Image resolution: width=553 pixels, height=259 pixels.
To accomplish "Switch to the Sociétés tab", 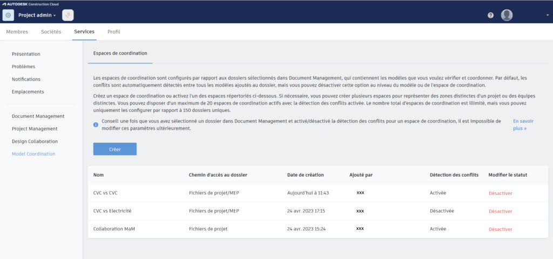I will [x=51, y=32].
